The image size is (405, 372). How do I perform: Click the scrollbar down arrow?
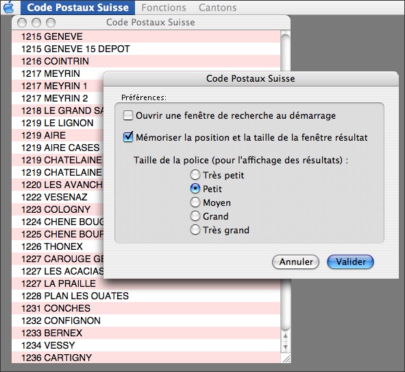(285, 347)
